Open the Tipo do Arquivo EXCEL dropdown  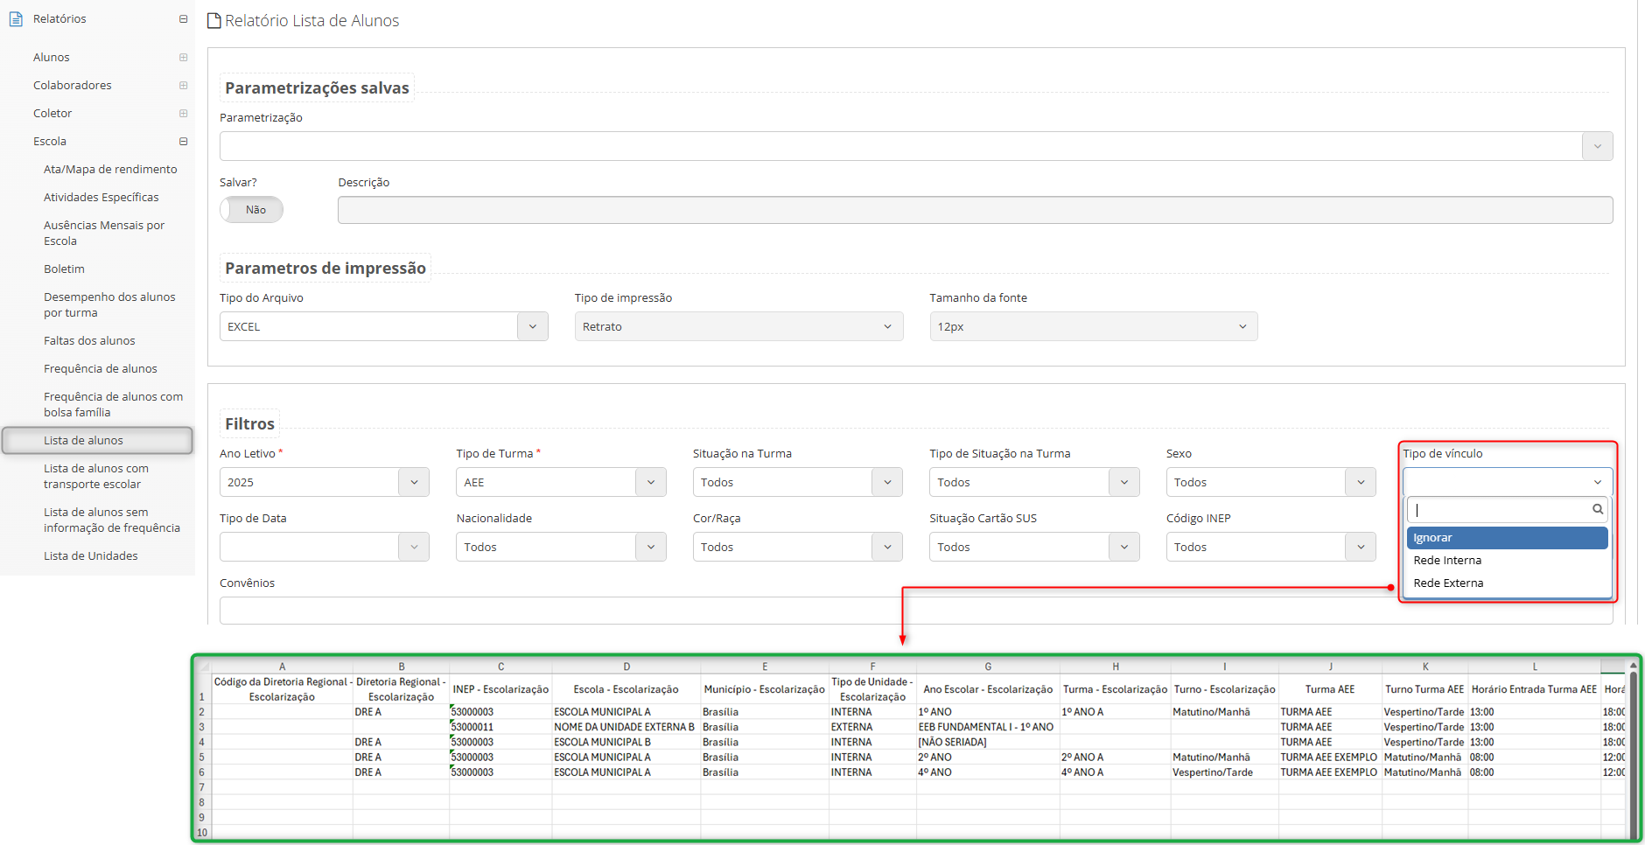coord(383,326)
